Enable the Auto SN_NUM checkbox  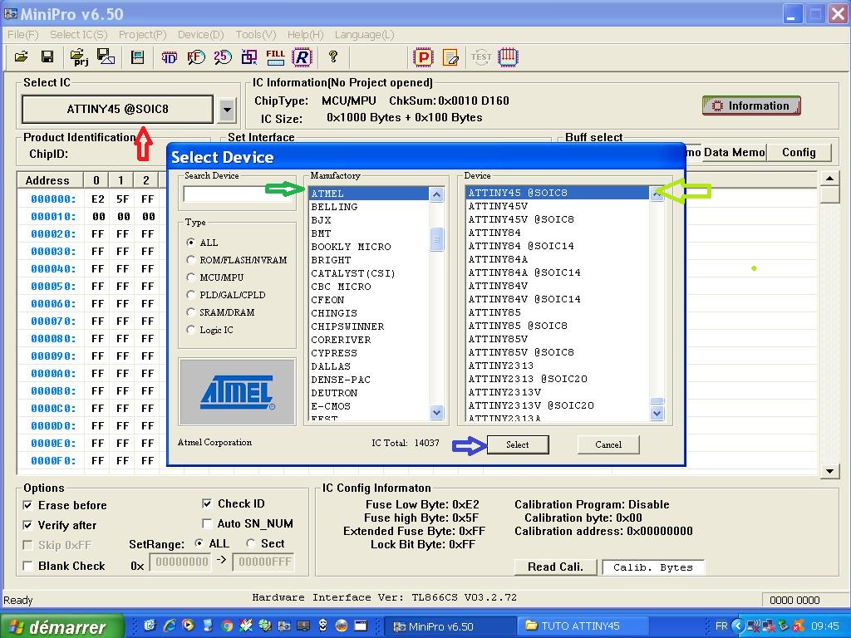207,523
